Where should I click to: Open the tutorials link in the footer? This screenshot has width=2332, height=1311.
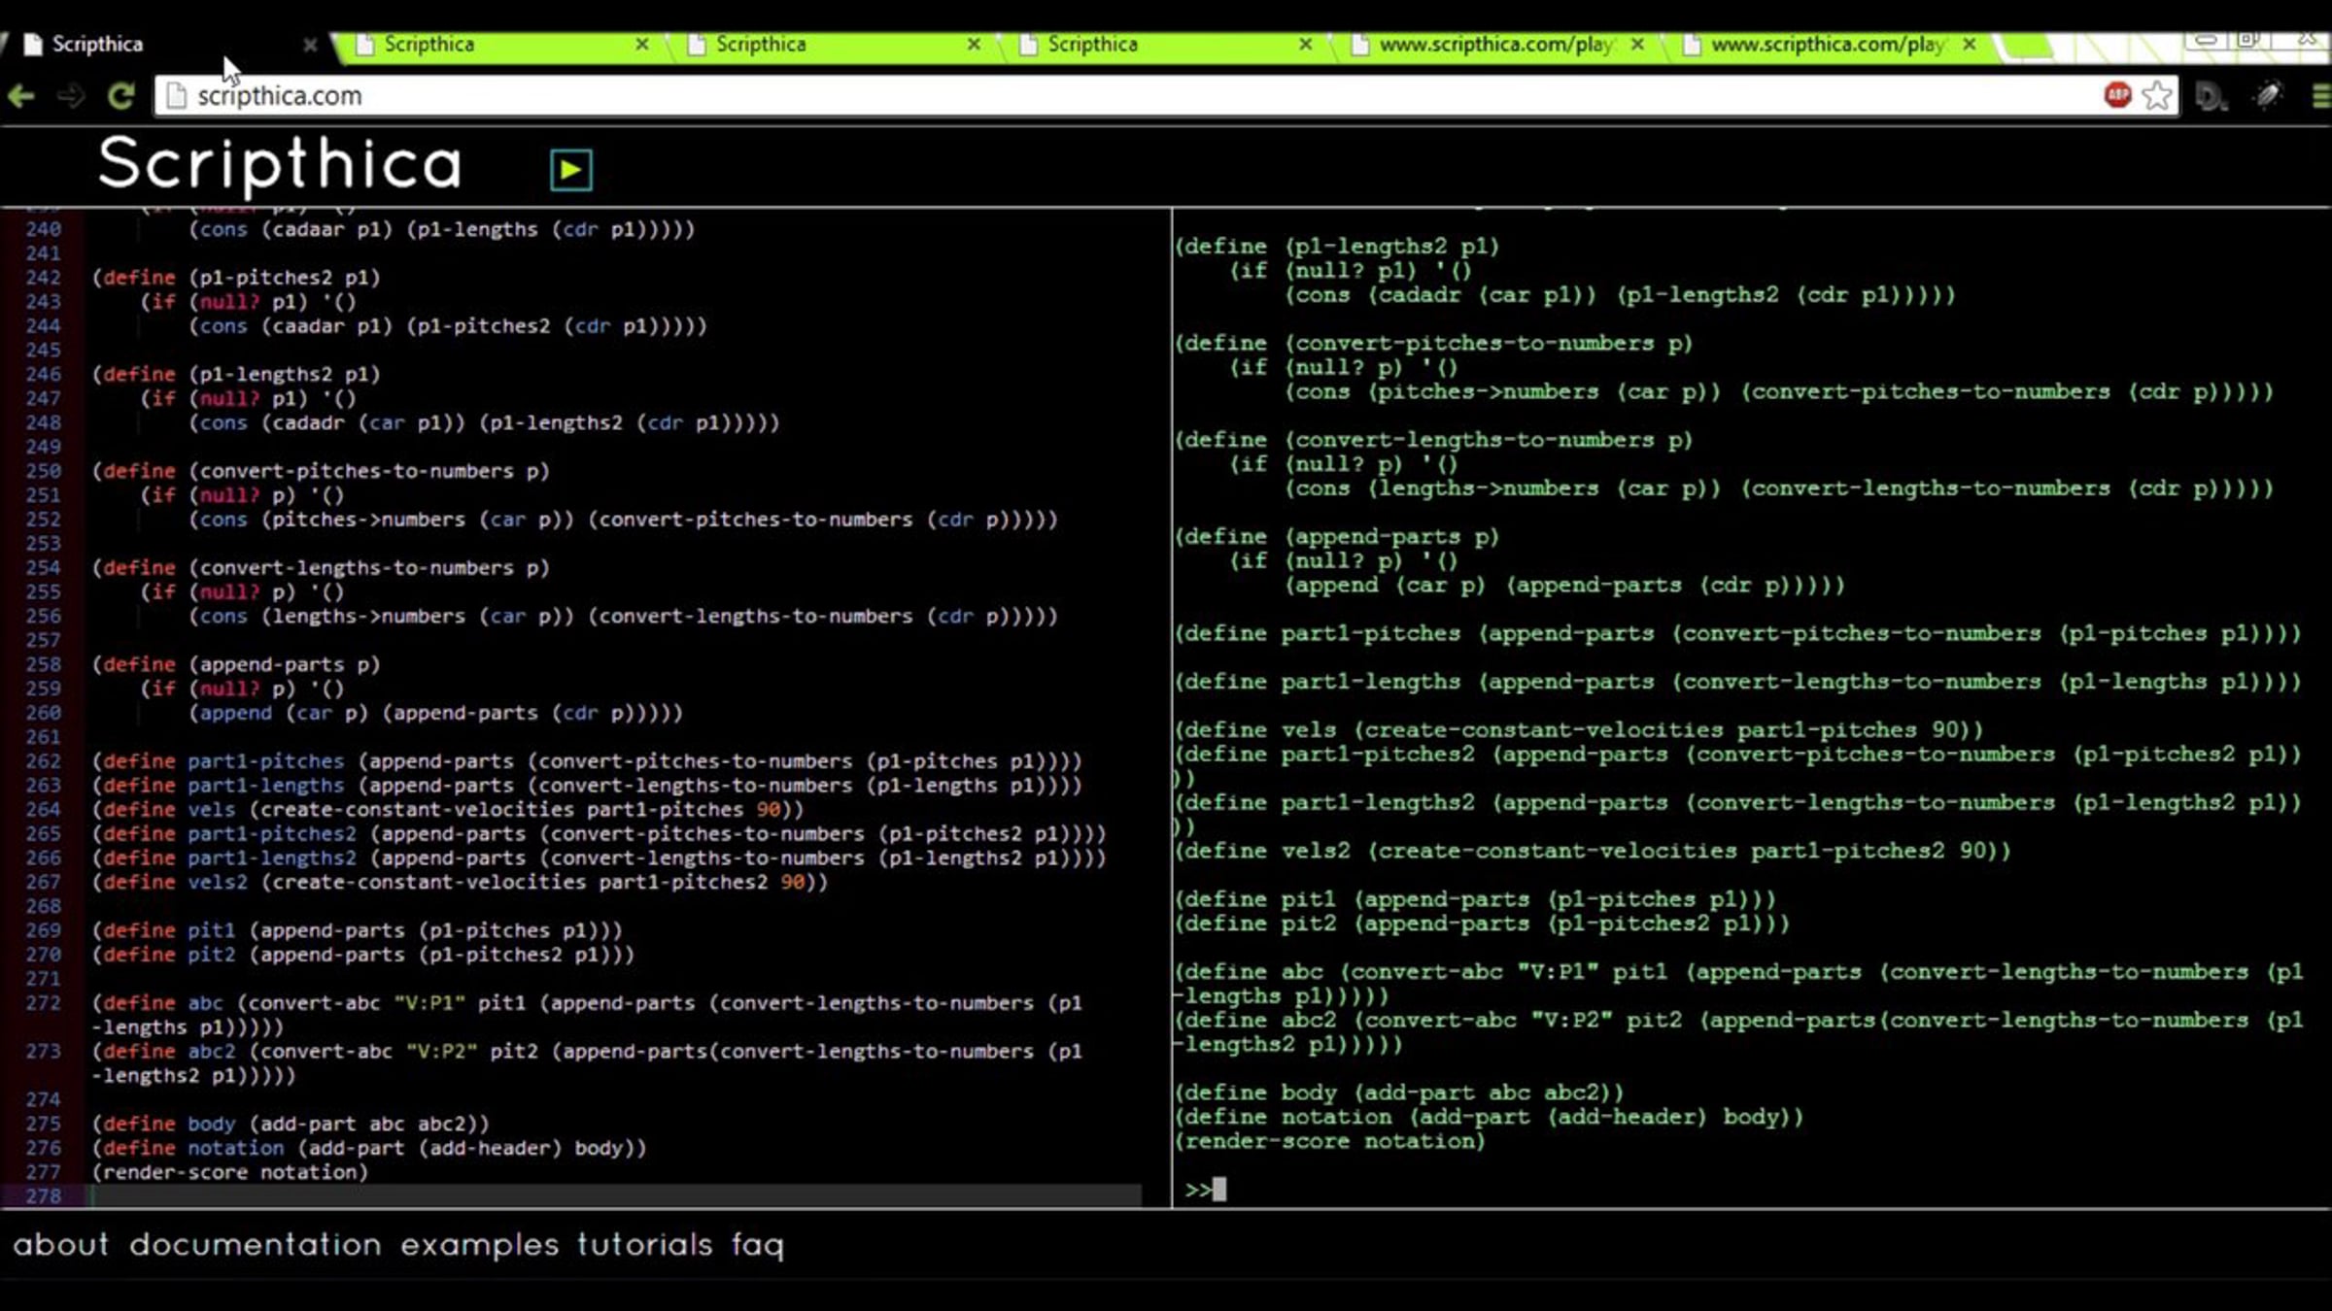point(645,1244)
